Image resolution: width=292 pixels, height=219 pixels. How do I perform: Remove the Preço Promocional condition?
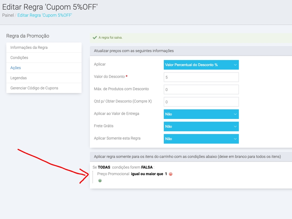pos(171,174)
